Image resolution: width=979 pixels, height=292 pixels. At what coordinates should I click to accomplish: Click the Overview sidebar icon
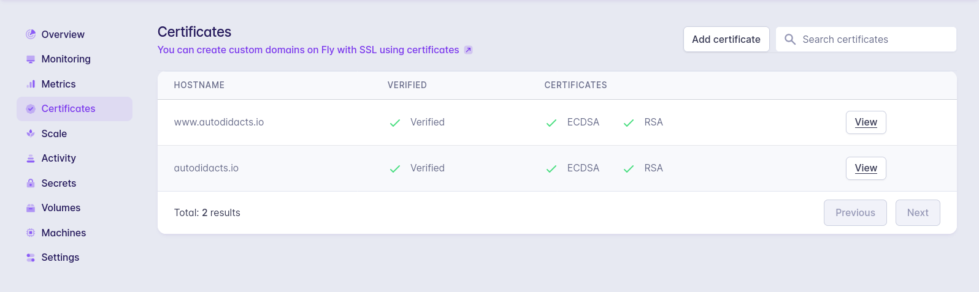(31, 34)
